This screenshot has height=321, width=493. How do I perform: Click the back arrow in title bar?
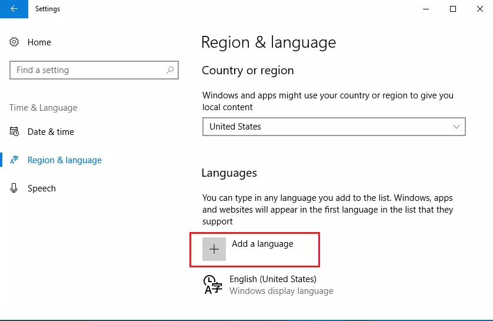14,9
